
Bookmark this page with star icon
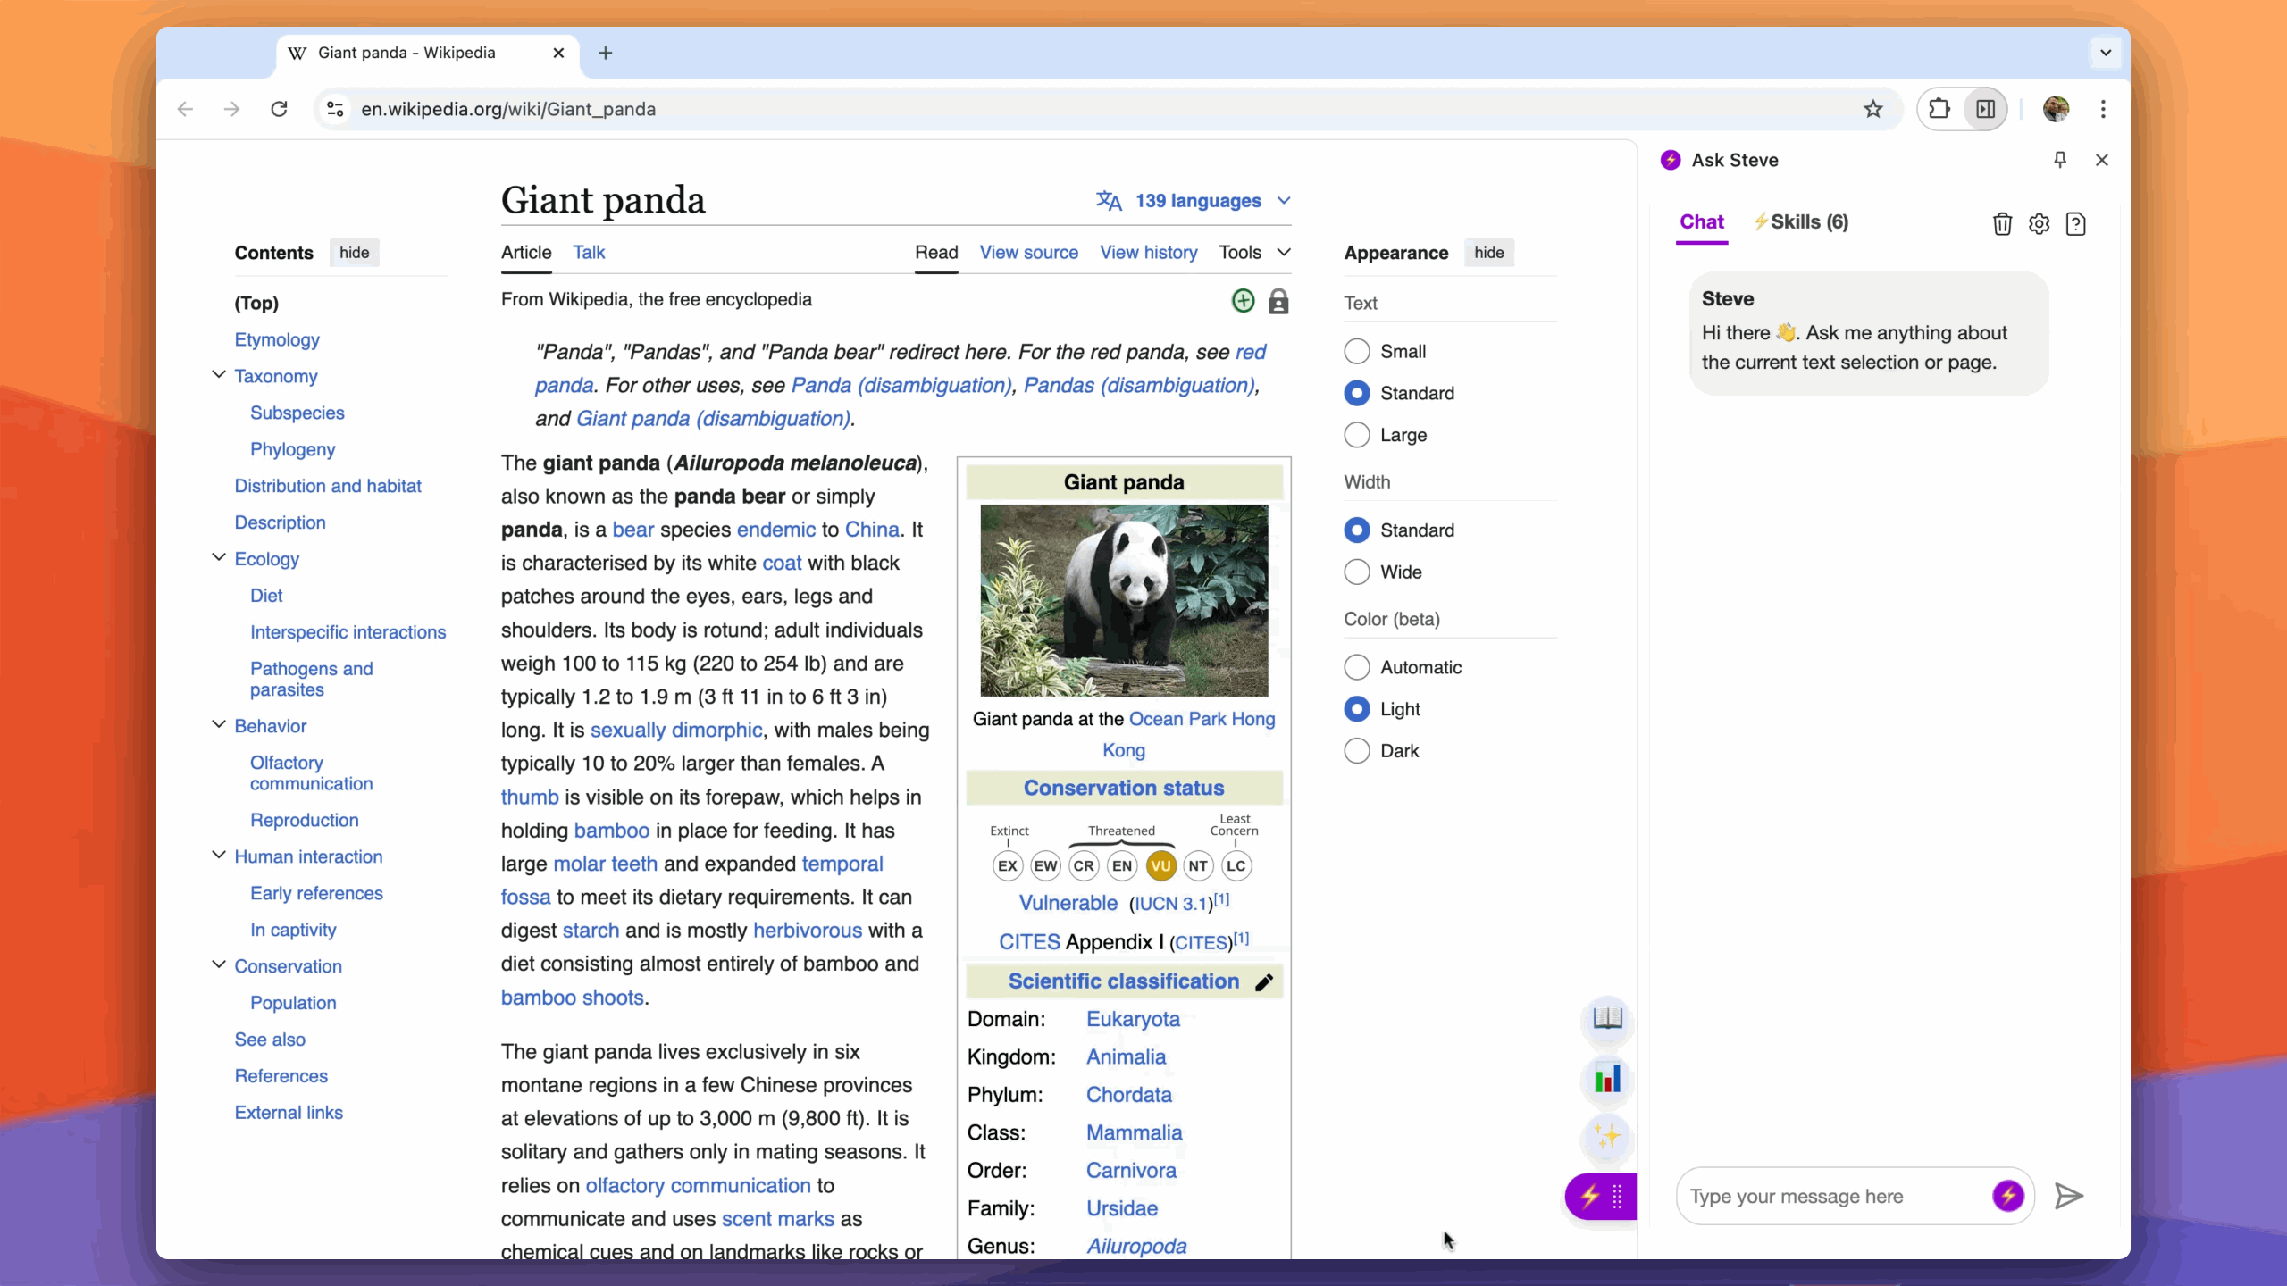(x=1873, y=109)
